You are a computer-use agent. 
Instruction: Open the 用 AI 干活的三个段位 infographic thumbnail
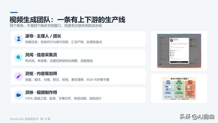pos(179,88)
